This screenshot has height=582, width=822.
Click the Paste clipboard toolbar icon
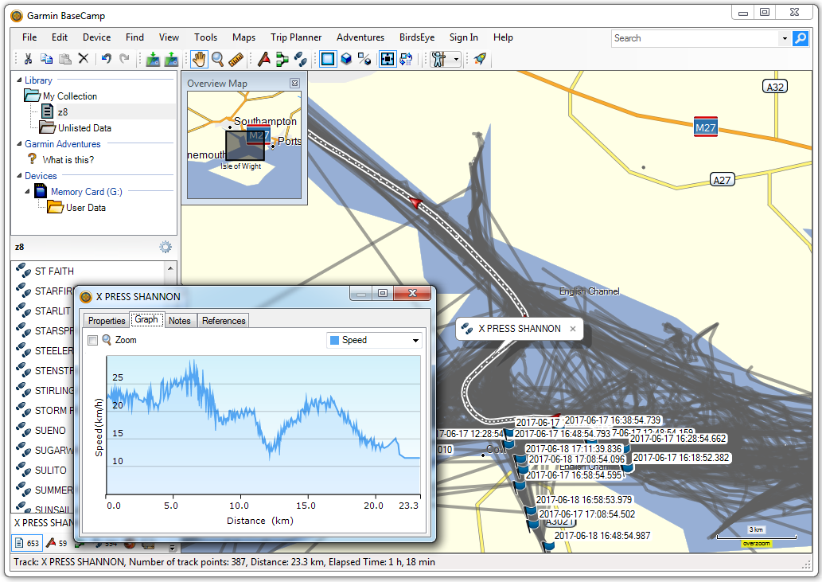[65, 59]
